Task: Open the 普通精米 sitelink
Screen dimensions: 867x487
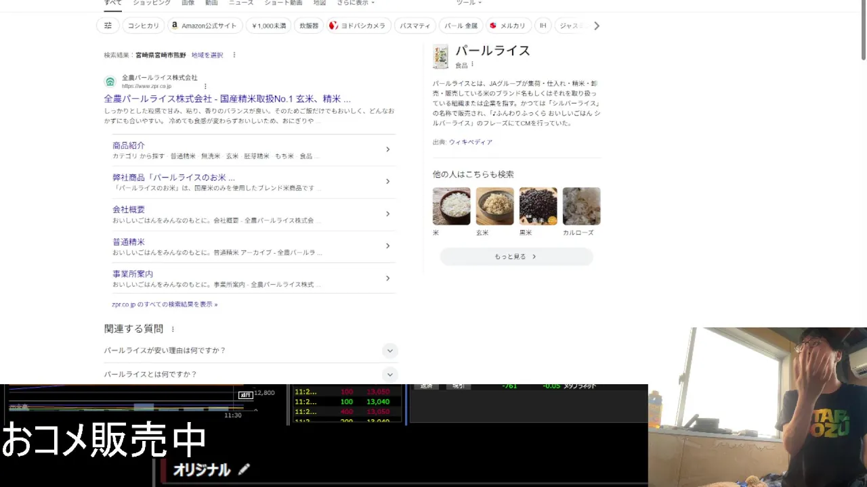Action: click(x=129, y=241)
